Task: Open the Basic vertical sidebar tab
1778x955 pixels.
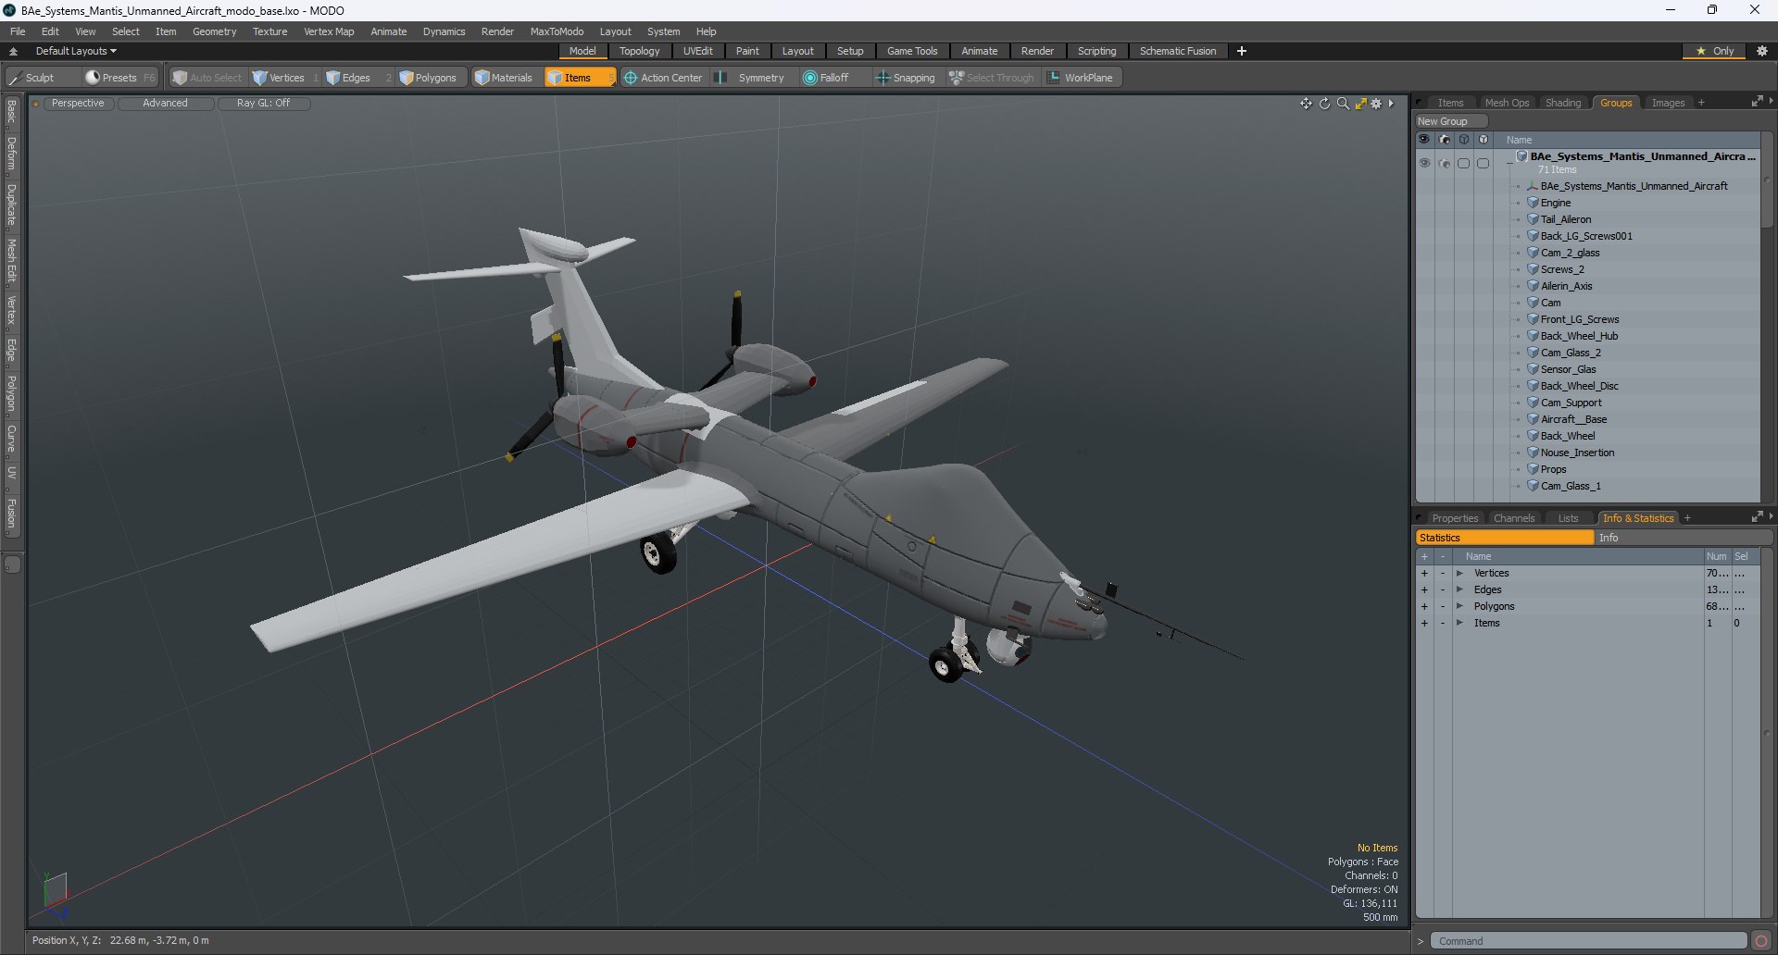Action: [x=11, y=113]
